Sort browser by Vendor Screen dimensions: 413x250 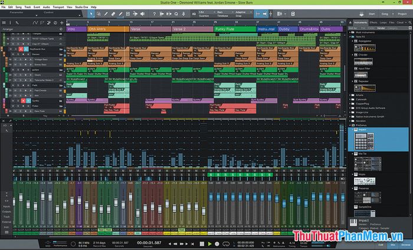381,28
